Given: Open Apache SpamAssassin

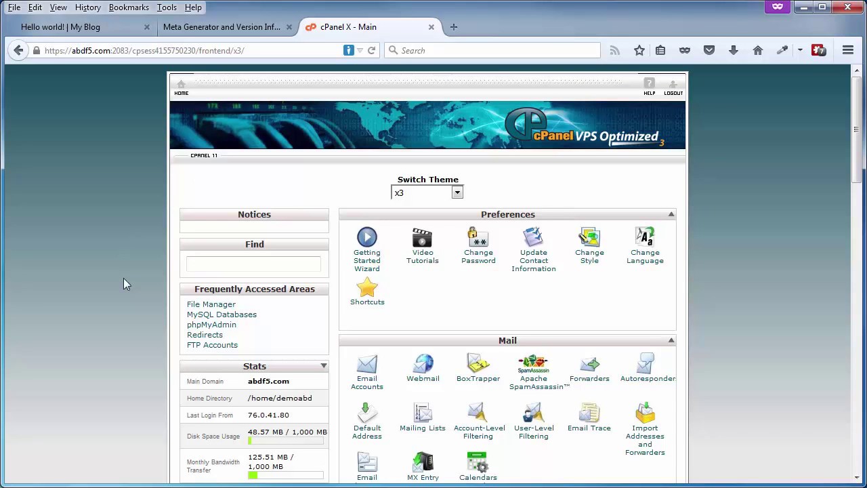Looking at the screenshot, I should click(x=533, y=364).
